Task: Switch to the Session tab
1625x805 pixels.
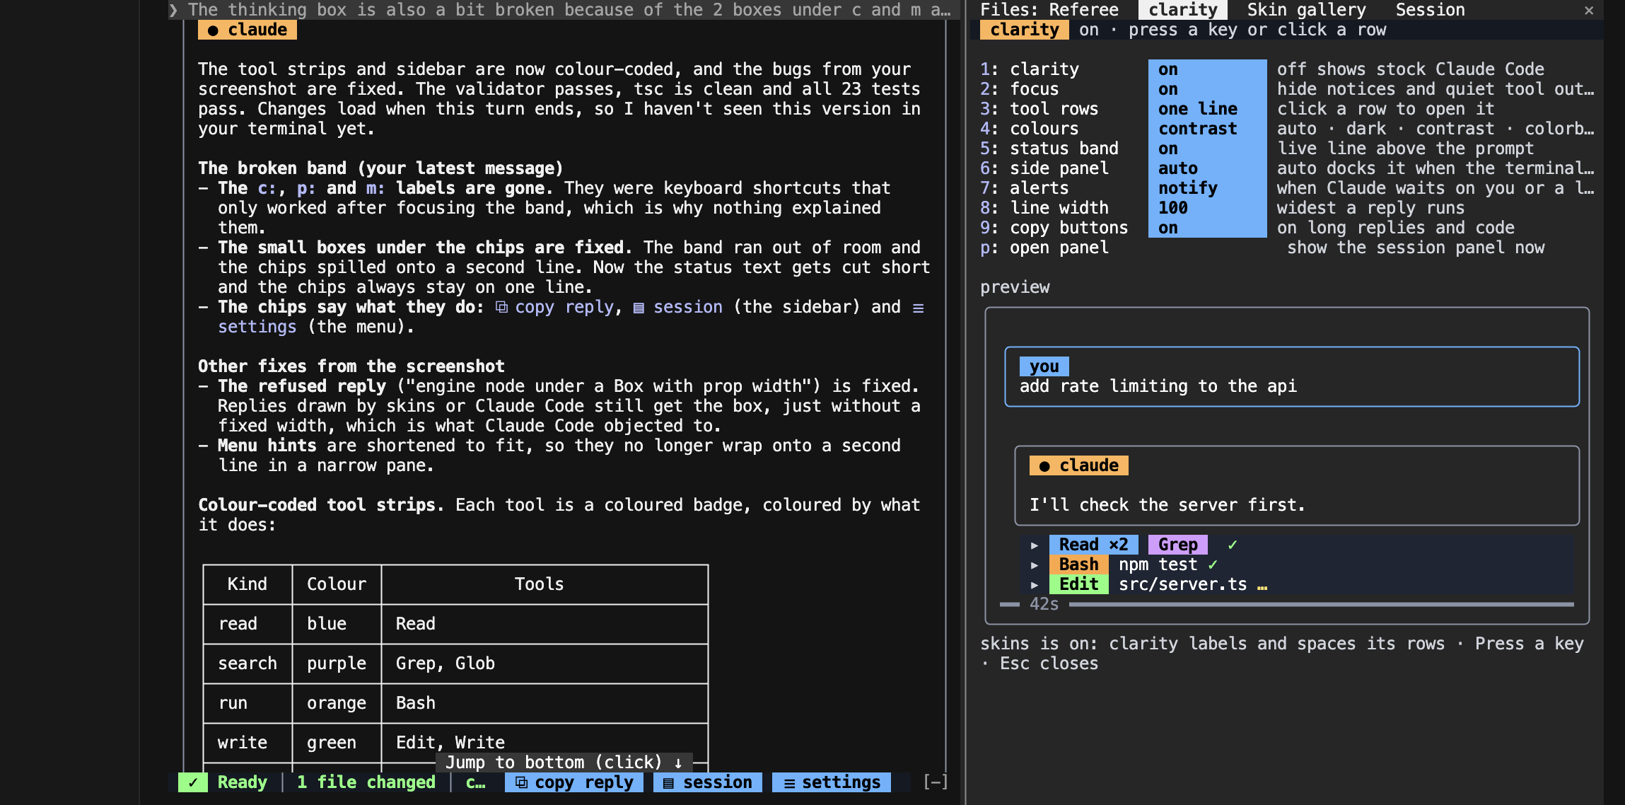Action: (1430, 10)
